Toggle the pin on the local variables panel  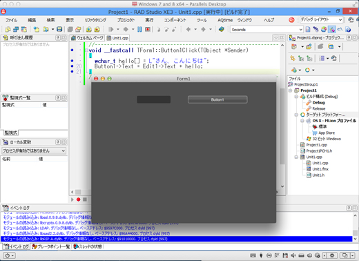click(x=58, y=142)
